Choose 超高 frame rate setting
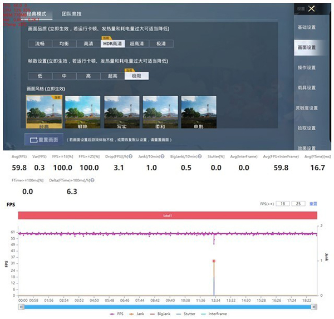334x319 pixels. [x=112, y=76]
